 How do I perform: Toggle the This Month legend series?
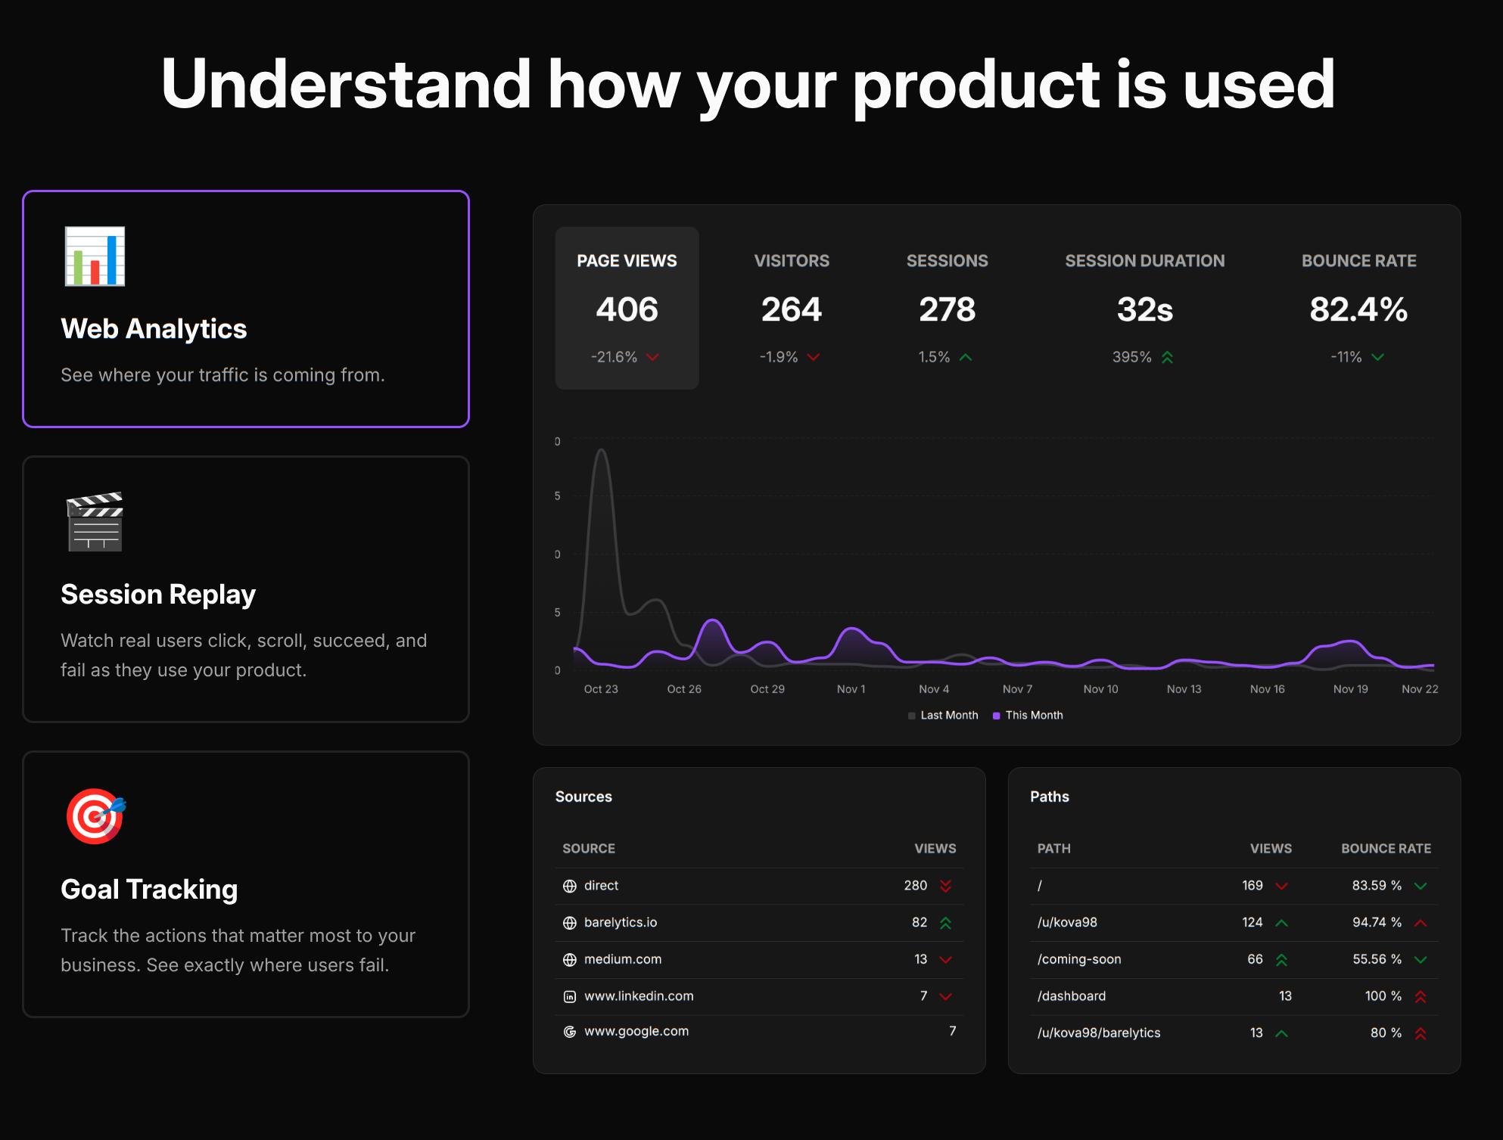1028,716
